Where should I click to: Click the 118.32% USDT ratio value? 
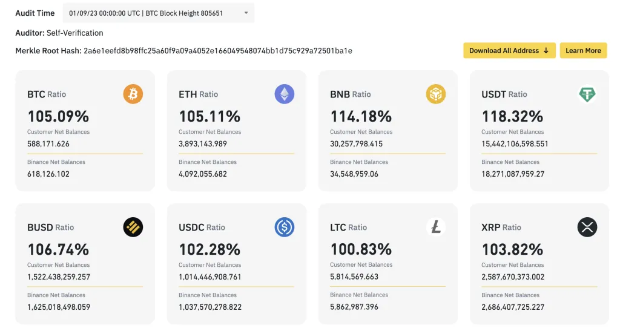point(512,116)
